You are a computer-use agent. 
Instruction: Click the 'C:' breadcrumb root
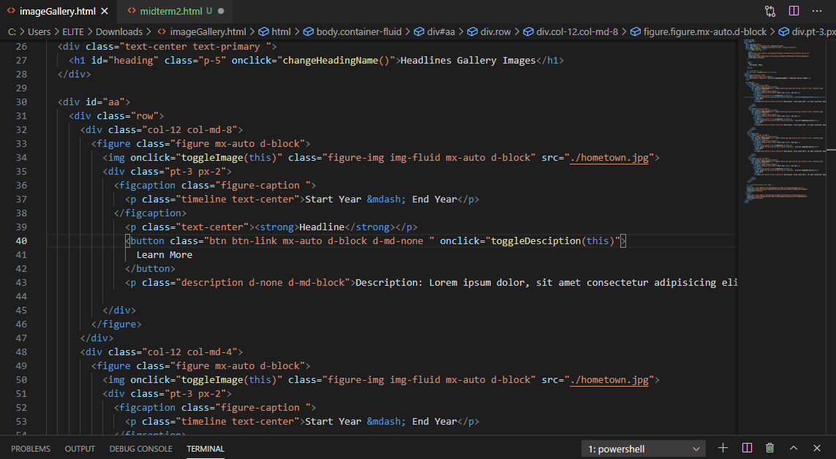[x=12, y=32]
